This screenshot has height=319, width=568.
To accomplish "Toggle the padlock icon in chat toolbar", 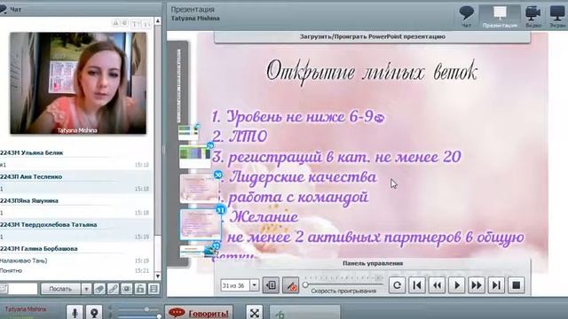I will pos(140,289).
